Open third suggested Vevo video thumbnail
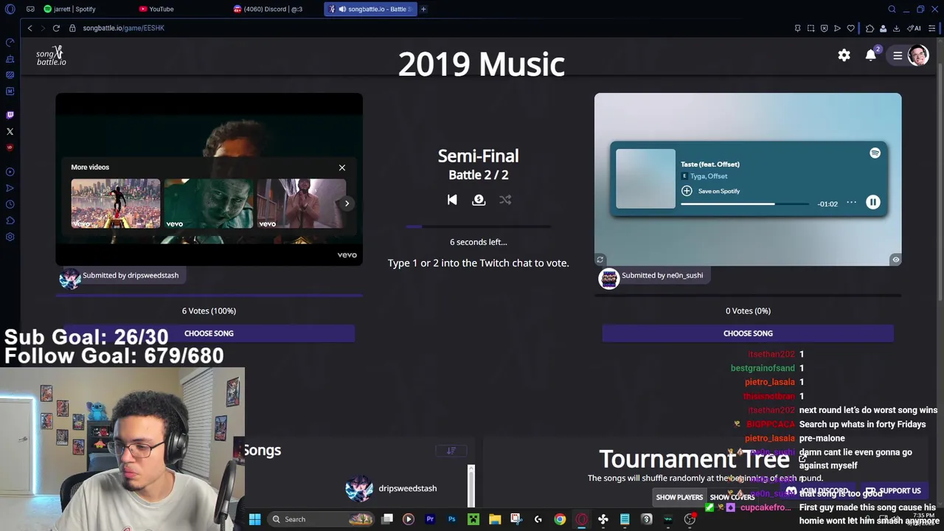 (301, 204)
